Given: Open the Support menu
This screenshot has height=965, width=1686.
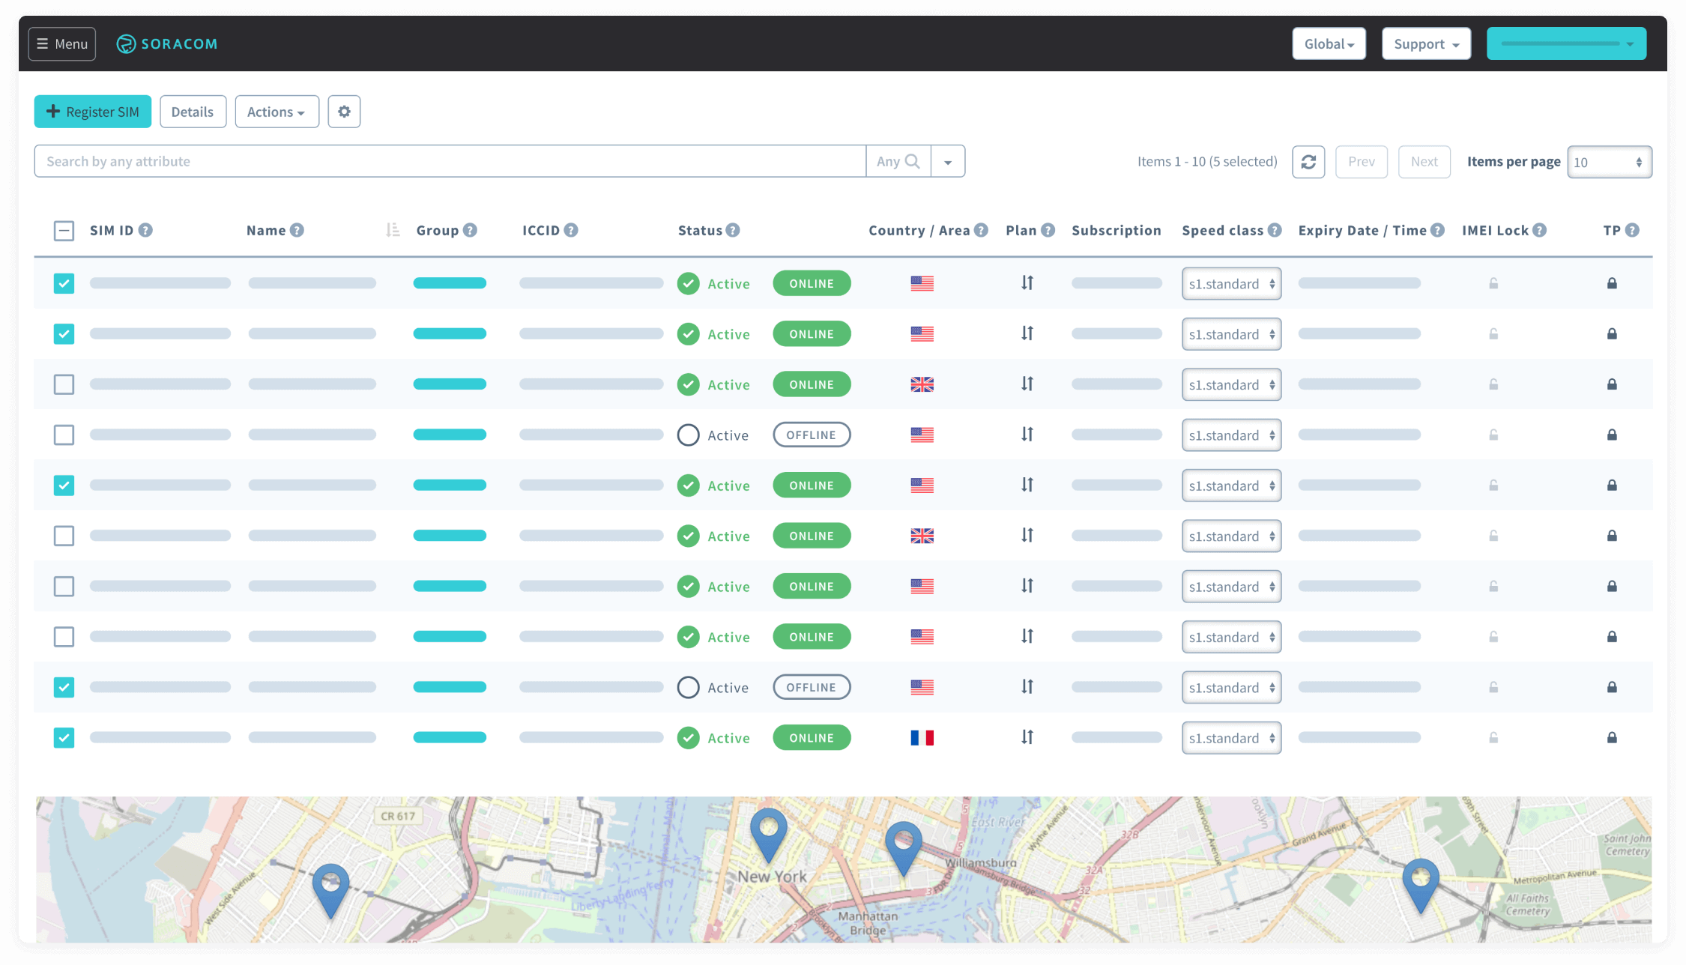Looking at the screenshot, I should click(1425, 43).
